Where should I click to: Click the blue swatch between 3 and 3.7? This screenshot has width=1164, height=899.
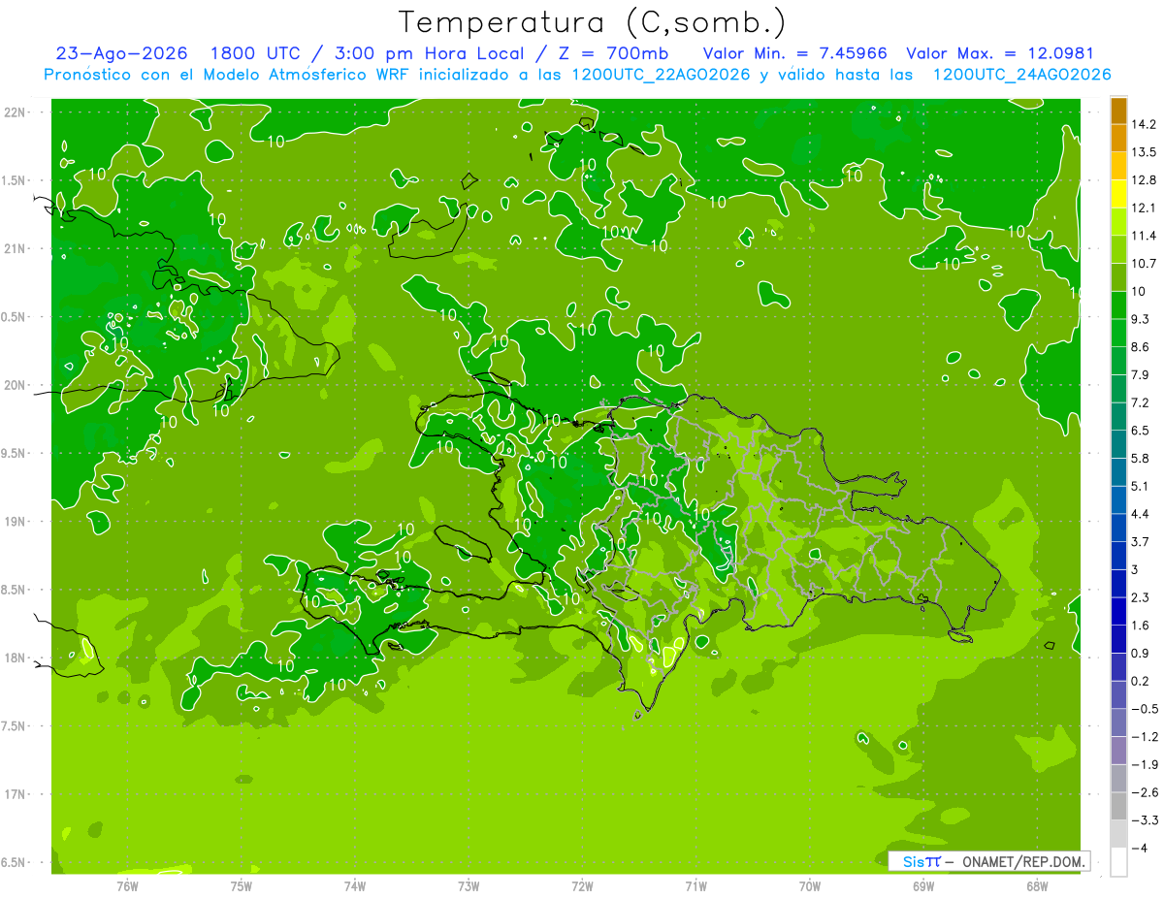(x=1119, y=556)
